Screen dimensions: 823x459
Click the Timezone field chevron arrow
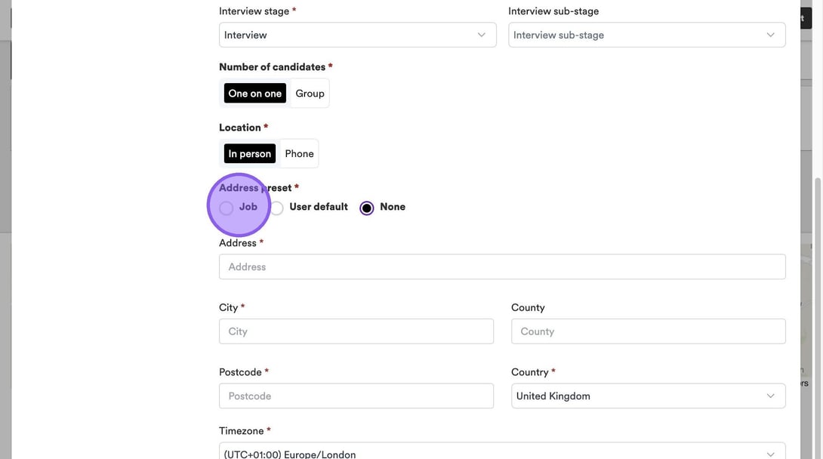770,454
